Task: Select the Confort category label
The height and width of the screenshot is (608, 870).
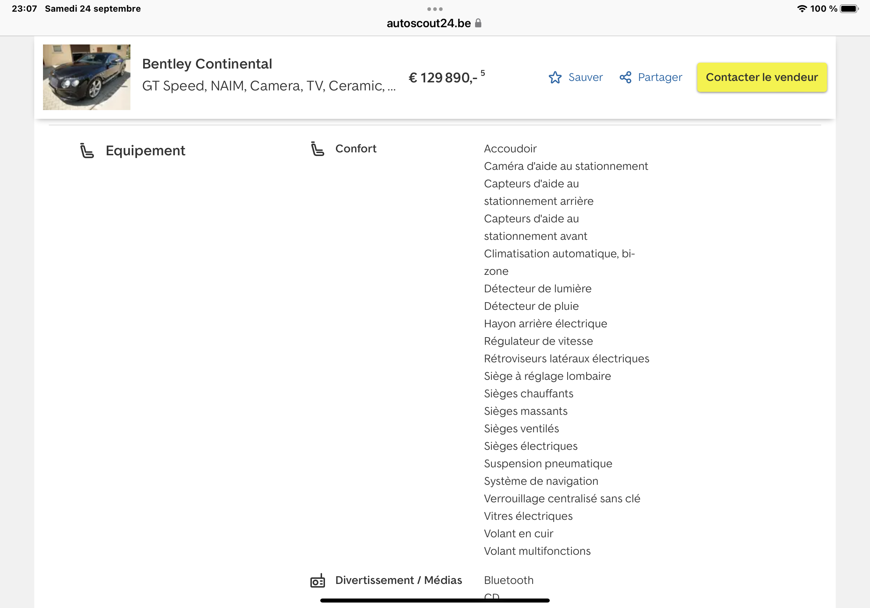Action: [x=356, y=149]
